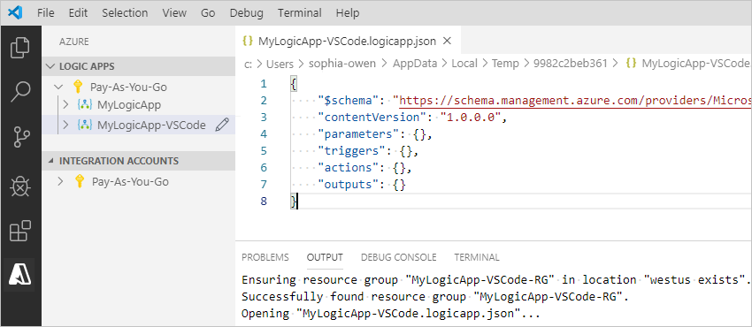Expand the Integration Accounts section header
The image size is (752, 327).
pos(139,161)
